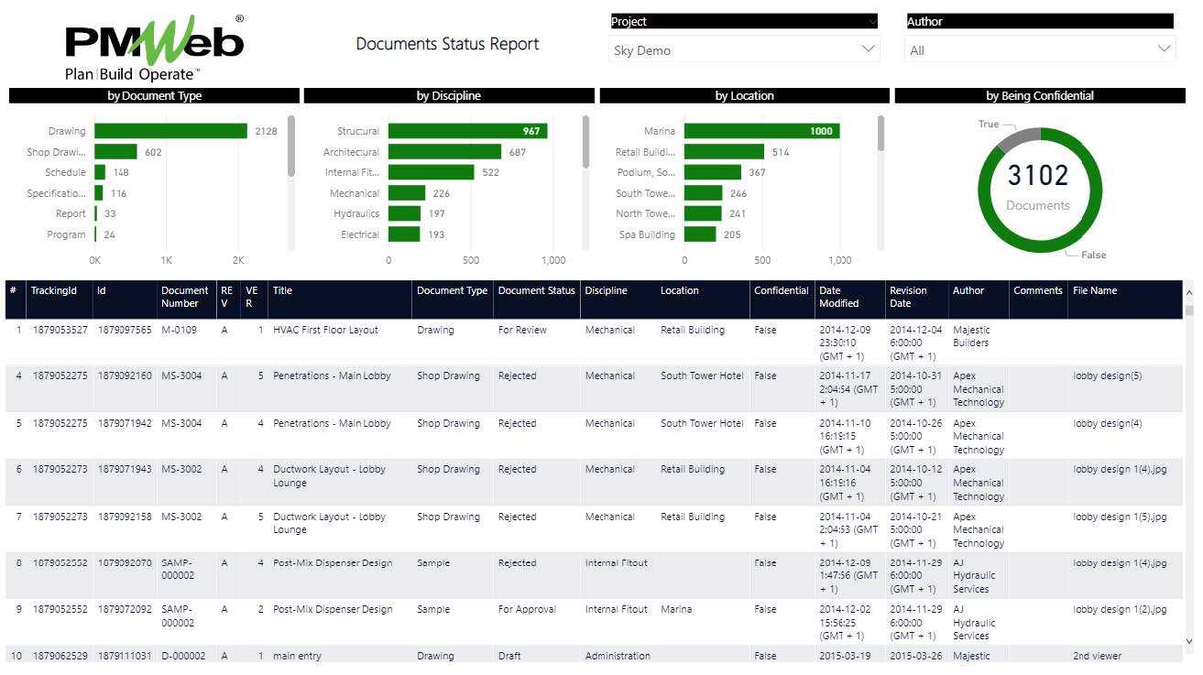Screen dimensions: 1203x675
Task: Click the table scroll up arrow
Action: (1189, 292)
